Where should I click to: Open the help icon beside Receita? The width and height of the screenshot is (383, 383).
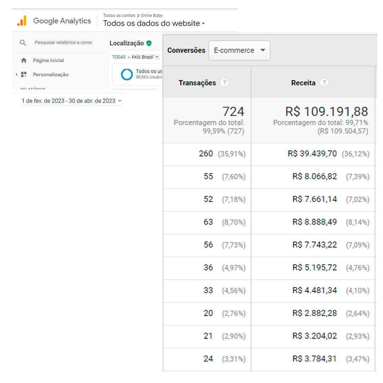(x=324, y=83)
